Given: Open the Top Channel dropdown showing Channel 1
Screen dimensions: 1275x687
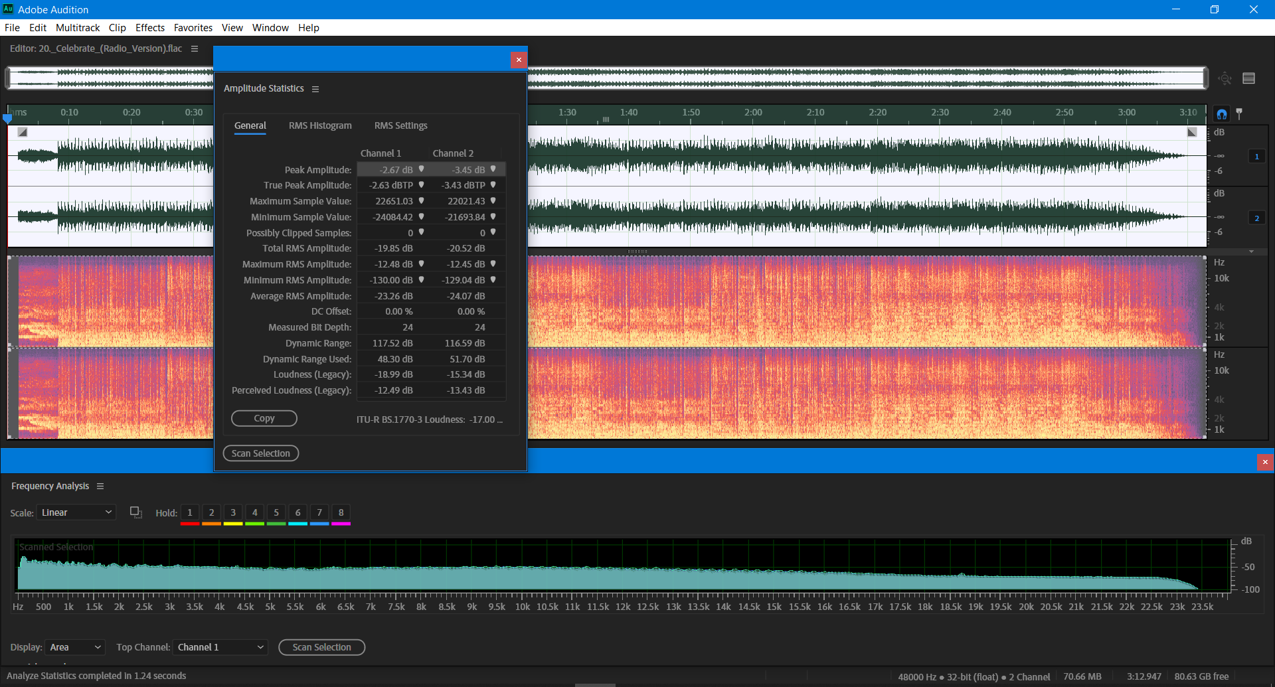Looking at the screenshot, I should tap(220, 647).
